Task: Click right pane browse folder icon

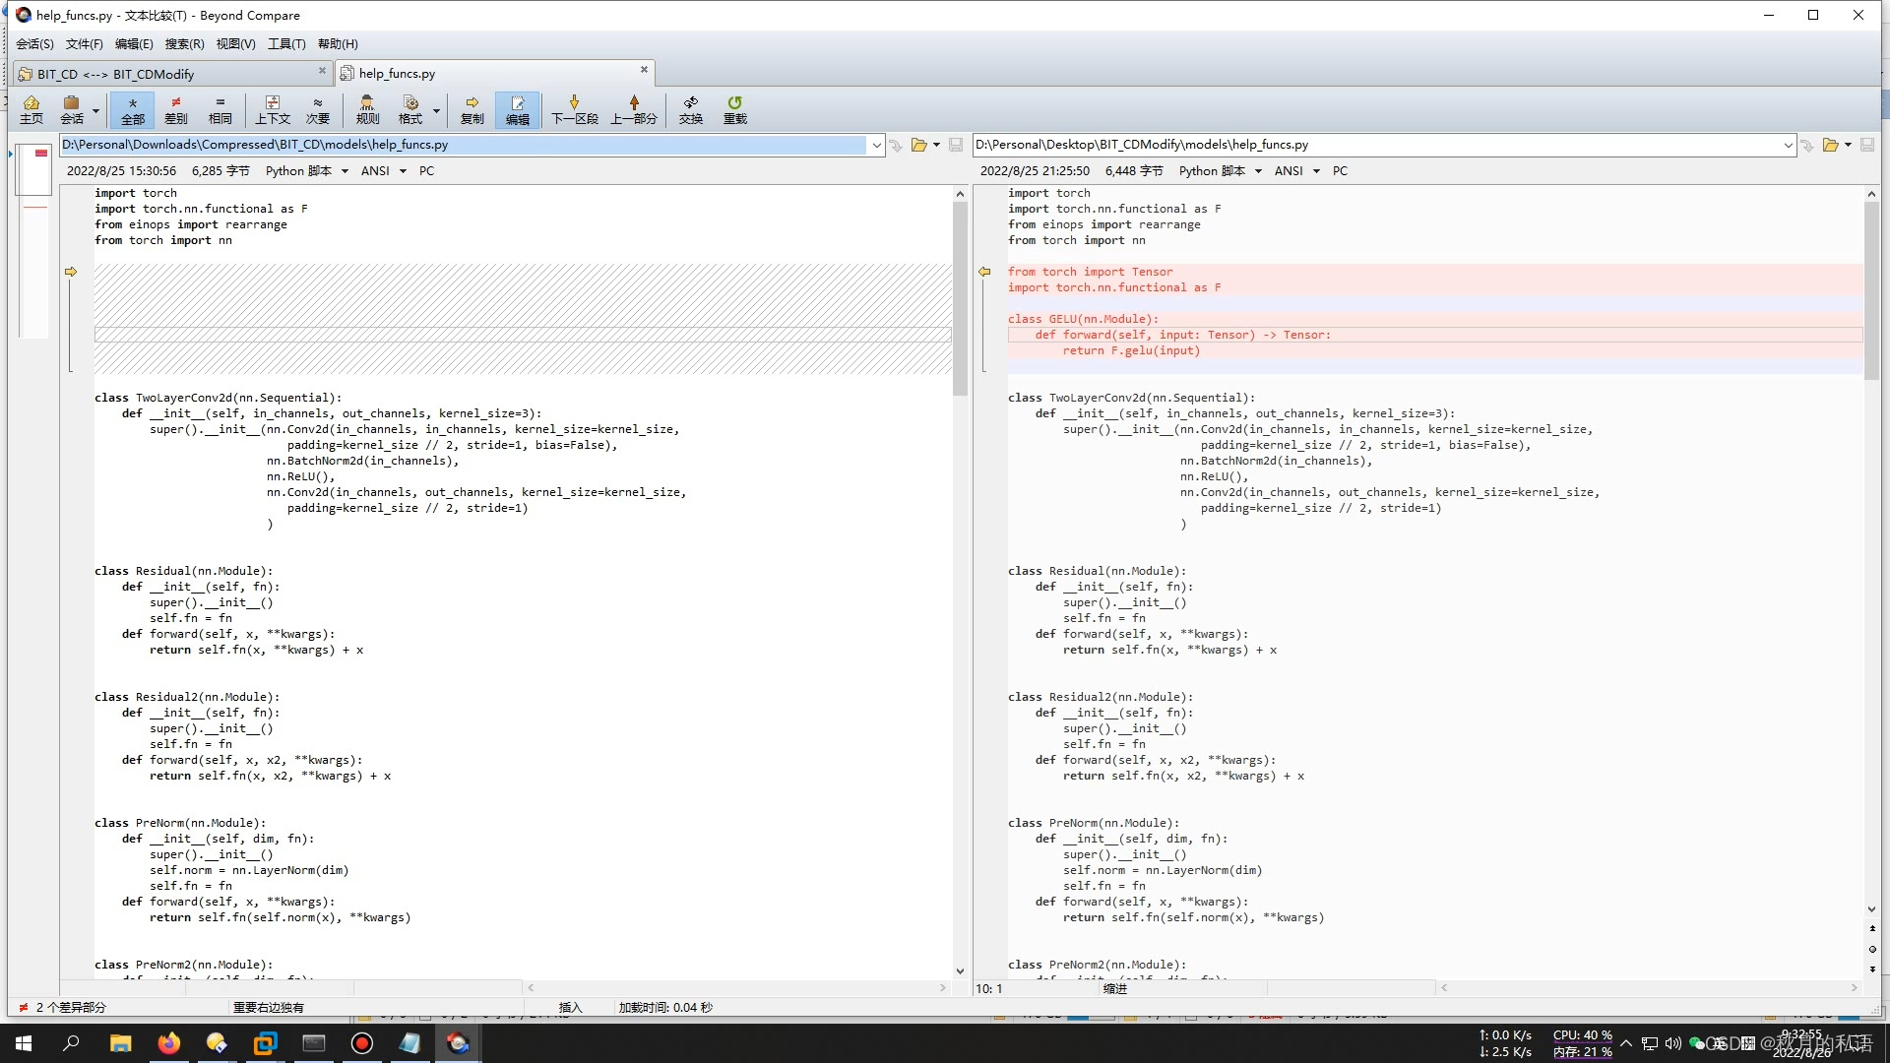Action: coord(1830,145)
